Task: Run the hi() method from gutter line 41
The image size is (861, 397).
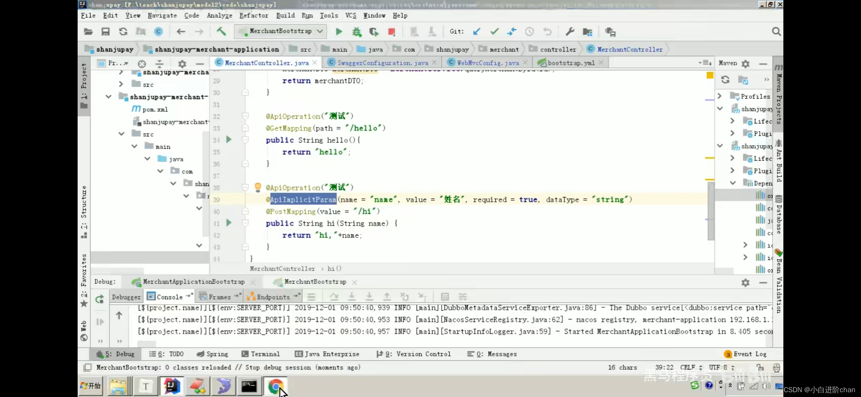Action: 228,222
